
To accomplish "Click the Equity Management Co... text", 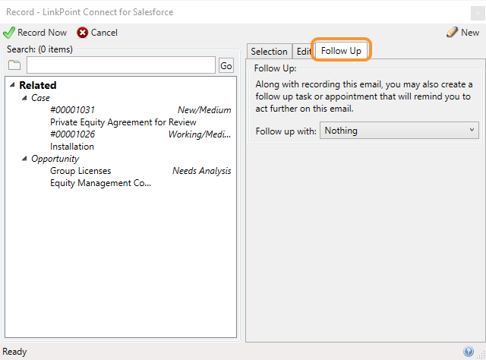I will pyautogui.click(x=100, y=183).
